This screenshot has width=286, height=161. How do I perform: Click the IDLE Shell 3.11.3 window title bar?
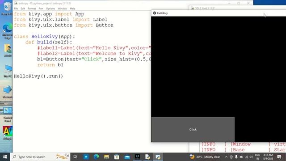pyautogui.click(x=237, y=8)
